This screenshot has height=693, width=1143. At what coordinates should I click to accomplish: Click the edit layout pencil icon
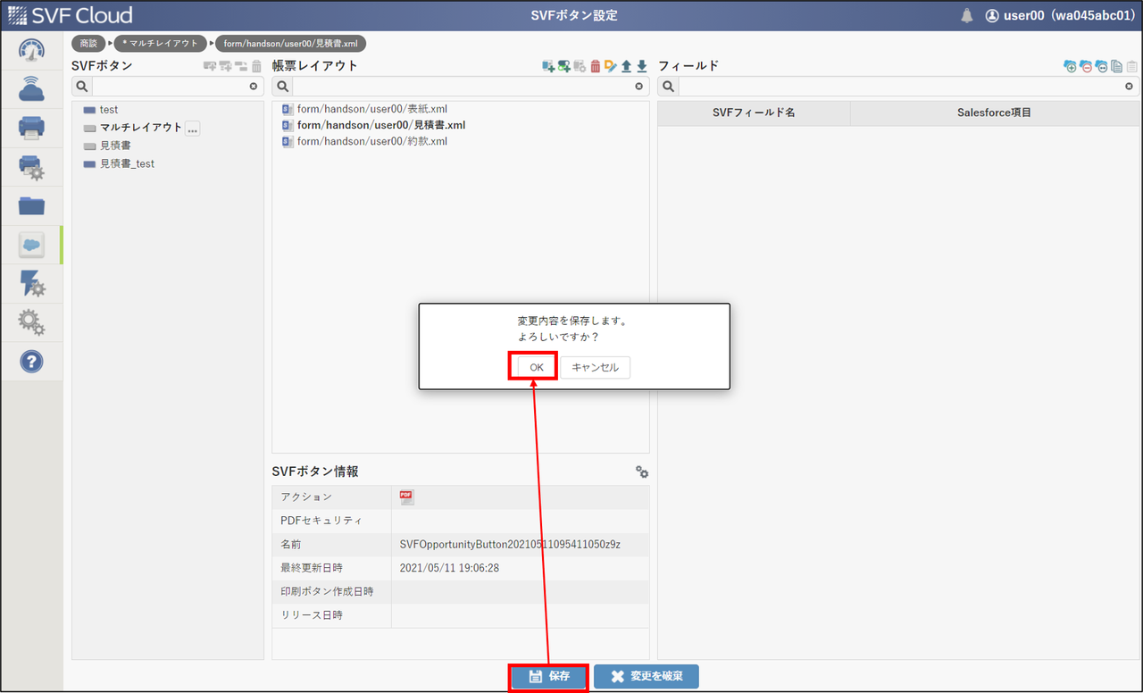tap(611, 66)
